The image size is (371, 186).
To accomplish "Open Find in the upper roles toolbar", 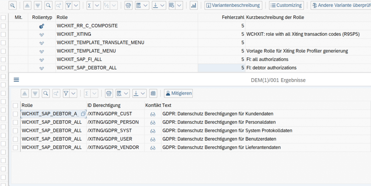I will point(48,5).
